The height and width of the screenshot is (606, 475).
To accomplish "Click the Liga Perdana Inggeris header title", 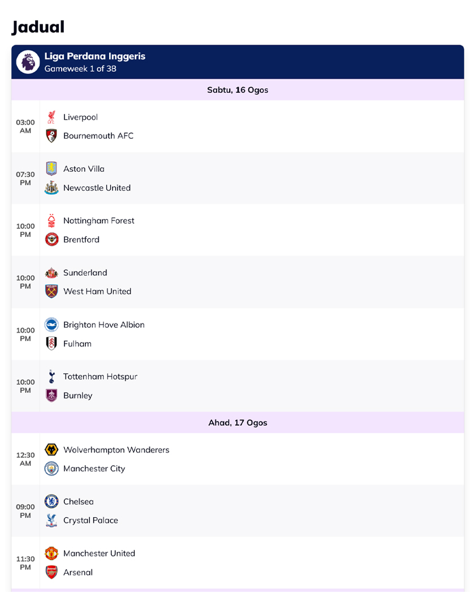I will click(95, 57).
